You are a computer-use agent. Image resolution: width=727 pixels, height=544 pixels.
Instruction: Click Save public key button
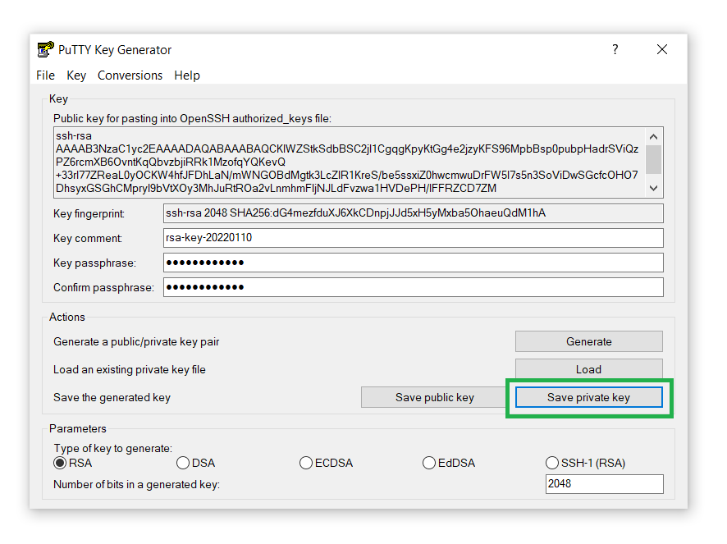click(434, 397)
